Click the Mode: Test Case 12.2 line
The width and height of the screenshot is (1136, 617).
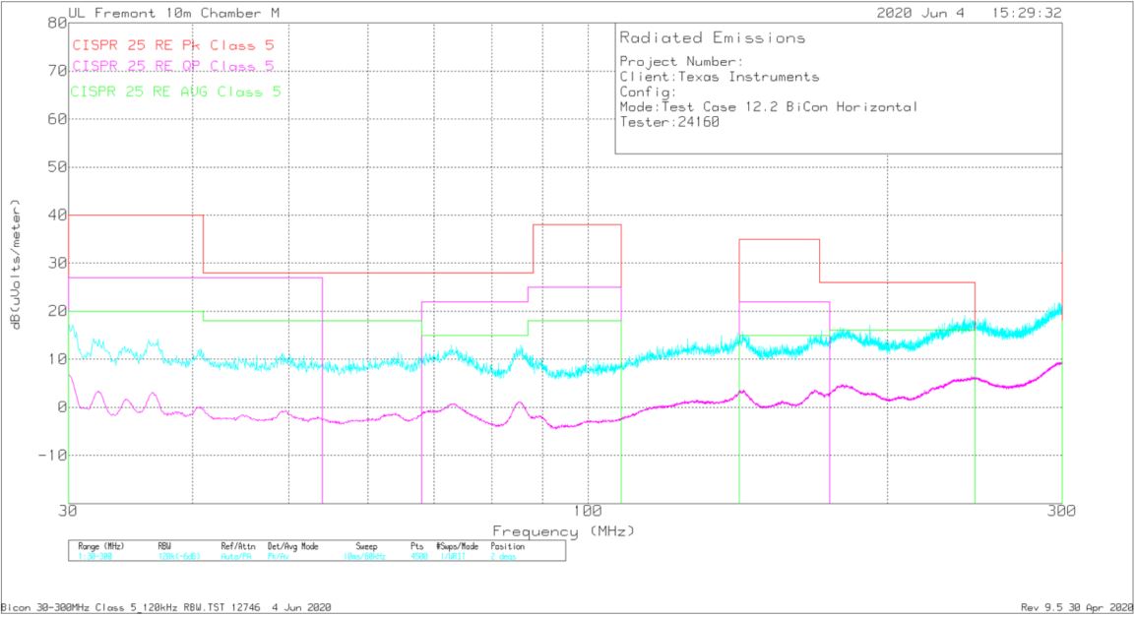[768, 106]
